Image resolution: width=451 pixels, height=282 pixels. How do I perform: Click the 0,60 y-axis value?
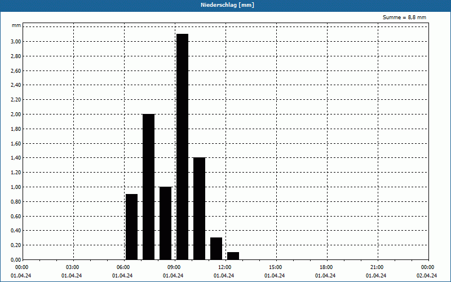(16, 217)
